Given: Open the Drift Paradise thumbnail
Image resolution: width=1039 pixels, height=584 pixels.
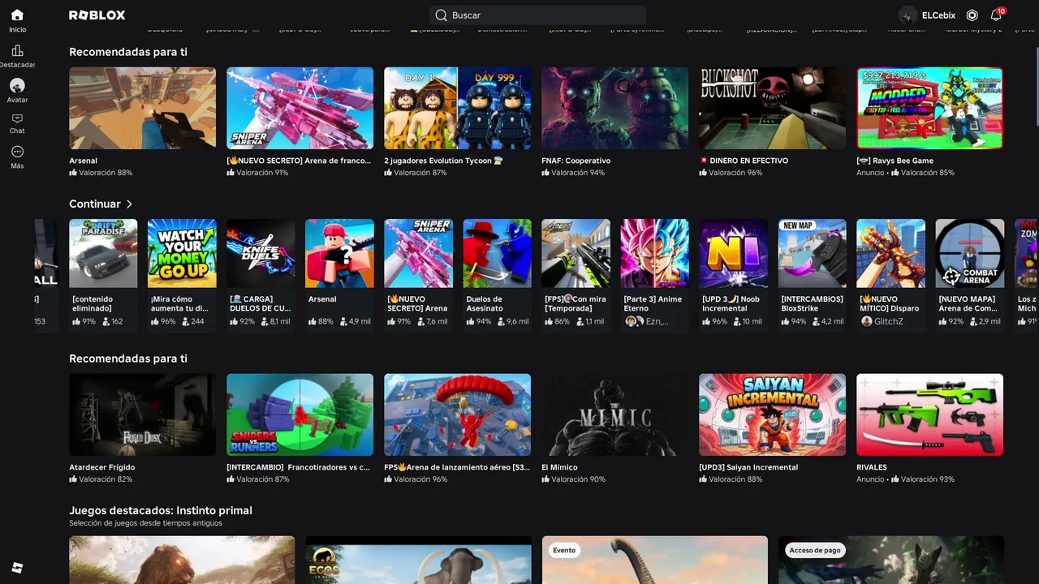Looking at the screenshot, I should point(103,253).
